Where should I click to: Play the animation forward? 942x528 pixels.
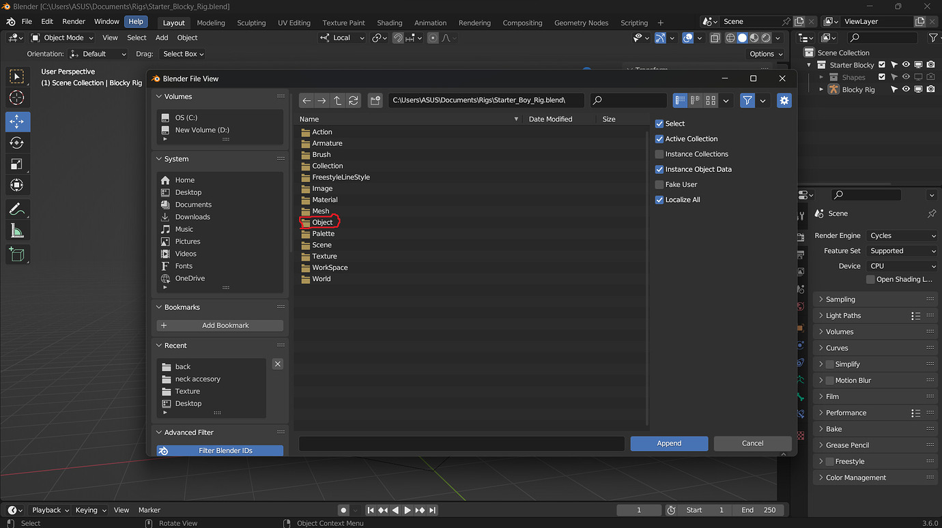pos(408,510)
